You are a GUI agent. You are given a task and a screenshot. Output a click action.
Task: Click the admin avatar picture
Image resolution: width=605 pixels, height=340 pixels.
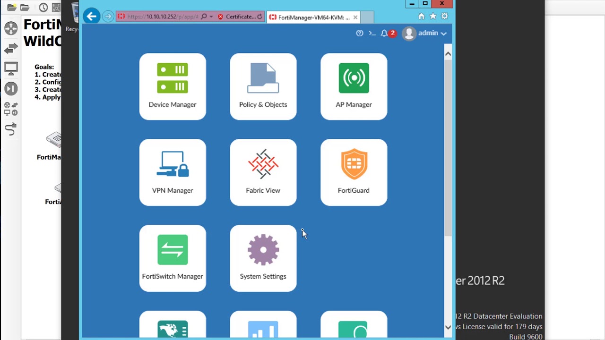point(409,33)
